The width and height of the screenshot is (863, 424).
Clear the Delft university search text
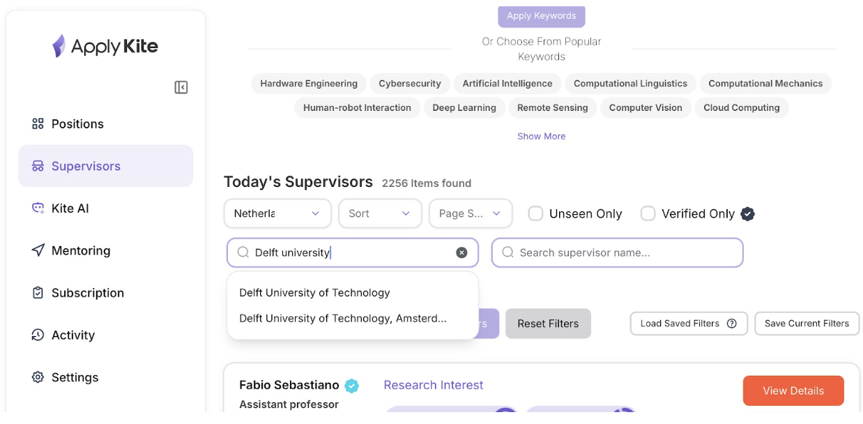coord(461,252)
